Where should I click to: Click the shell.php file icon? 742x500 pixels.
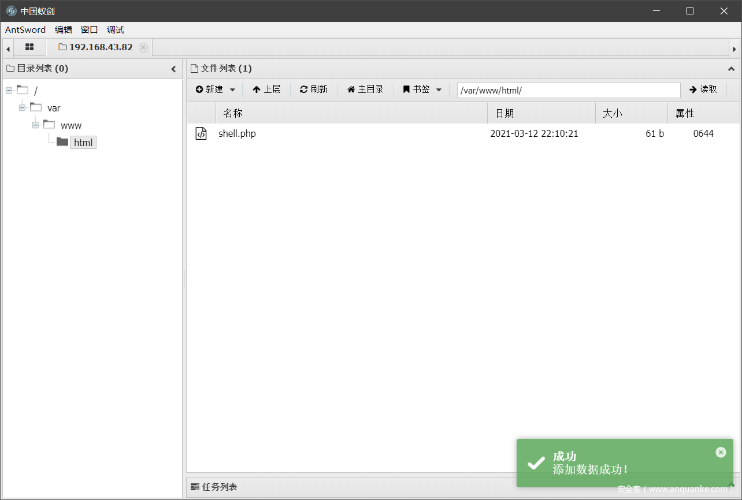tap(201, 134)
